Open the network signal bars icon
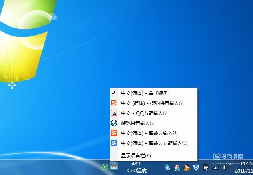This screenshot has height=175, width=253. [215, 167]
